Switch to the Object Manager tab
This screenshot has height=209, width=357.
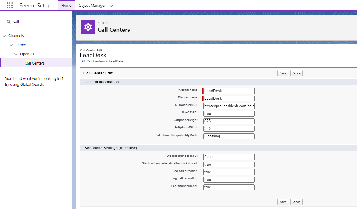[92, 6]
